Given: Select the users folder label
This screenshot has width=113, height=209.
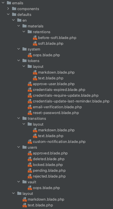Looking at the screenshot, I should (32, 147).
